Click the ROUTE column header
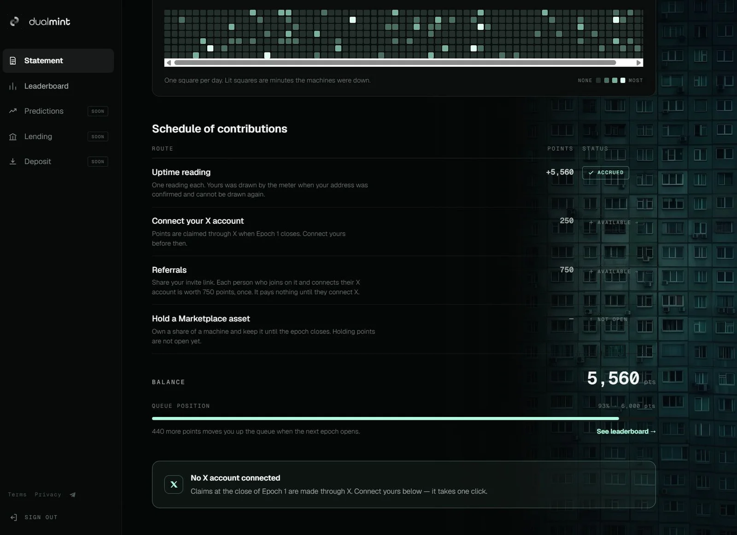737x535 pixels. [163, 149]
